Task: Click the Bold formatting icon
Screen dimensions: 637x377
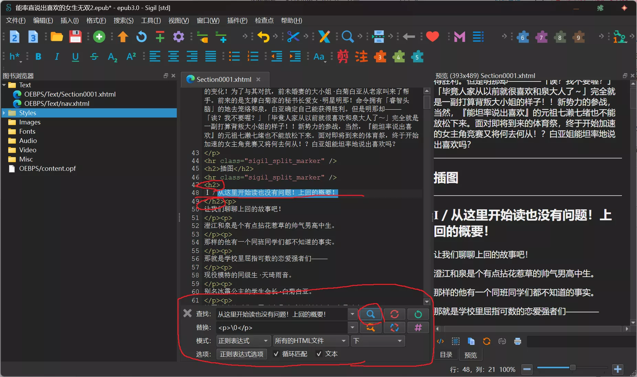Action: click(38, 57)
